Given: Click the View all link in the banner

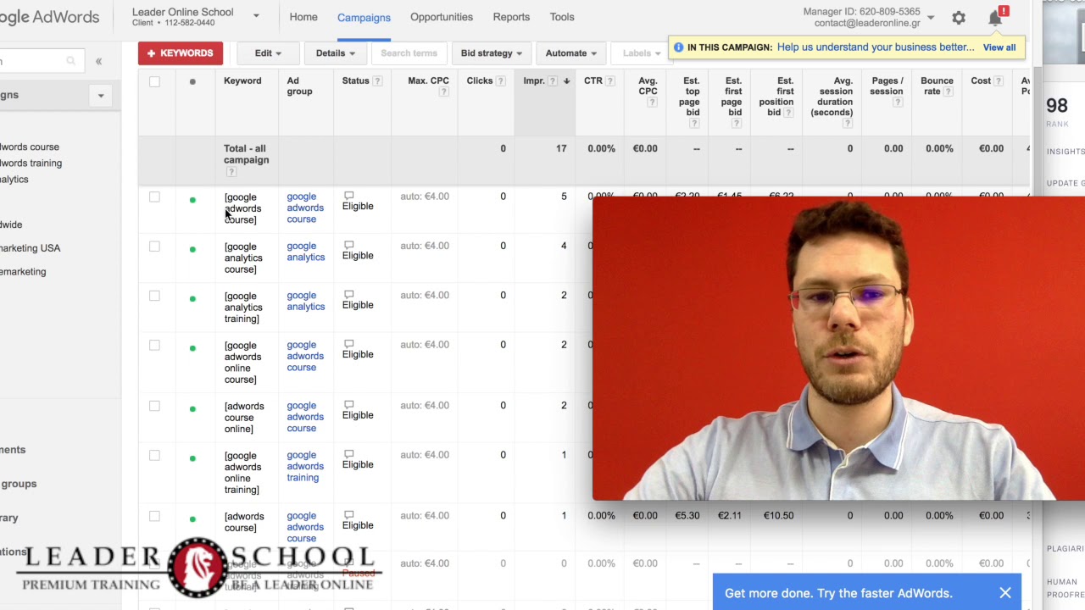Looking at the screenshot, I should point(999,47).
